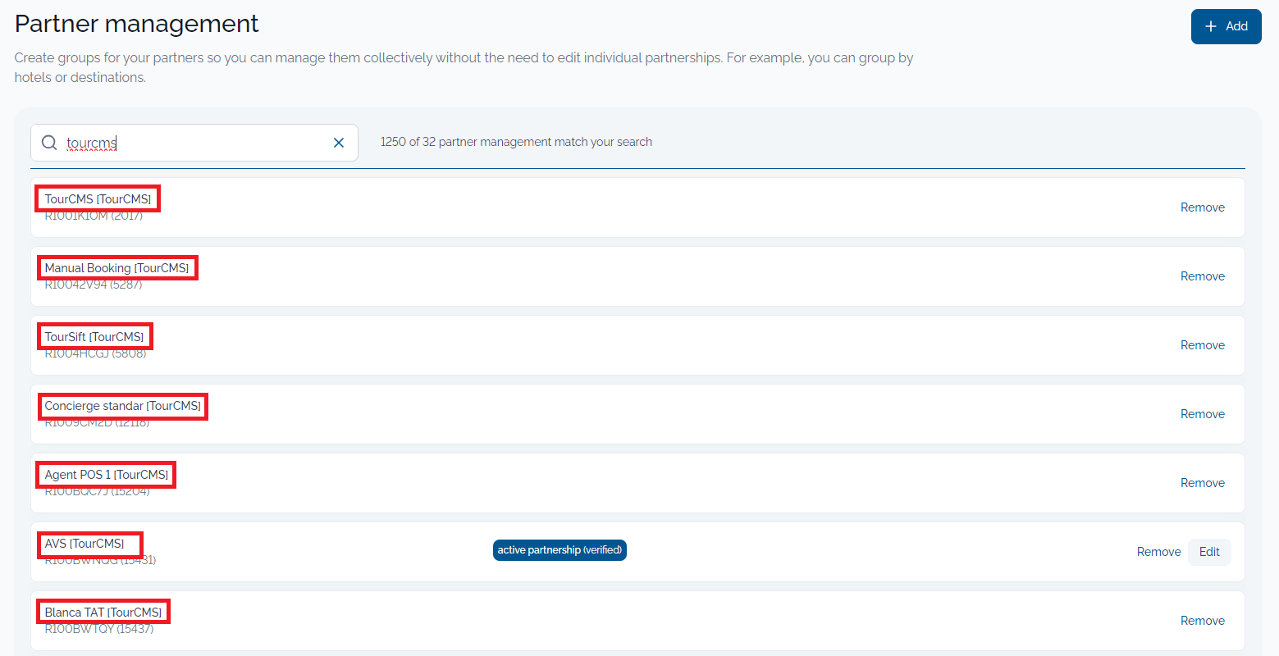Remove the TourSift [TourCMS] partner
The image size is (1279, 656).
click(1202, 345)
